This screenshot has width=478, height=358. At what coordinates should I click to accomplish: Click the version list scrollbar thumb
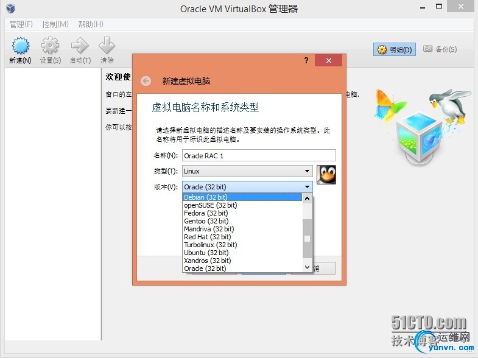click(308, 239)
